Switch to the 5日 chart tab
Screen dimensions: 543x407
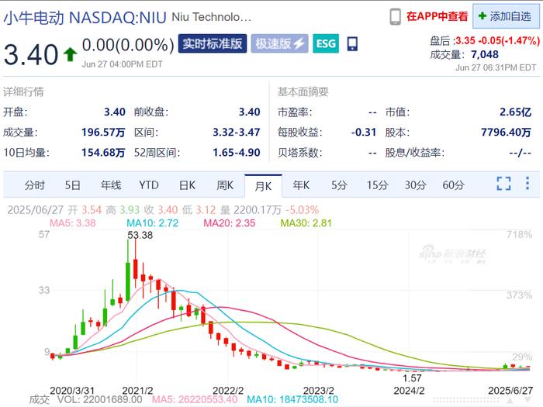[73, 185]
